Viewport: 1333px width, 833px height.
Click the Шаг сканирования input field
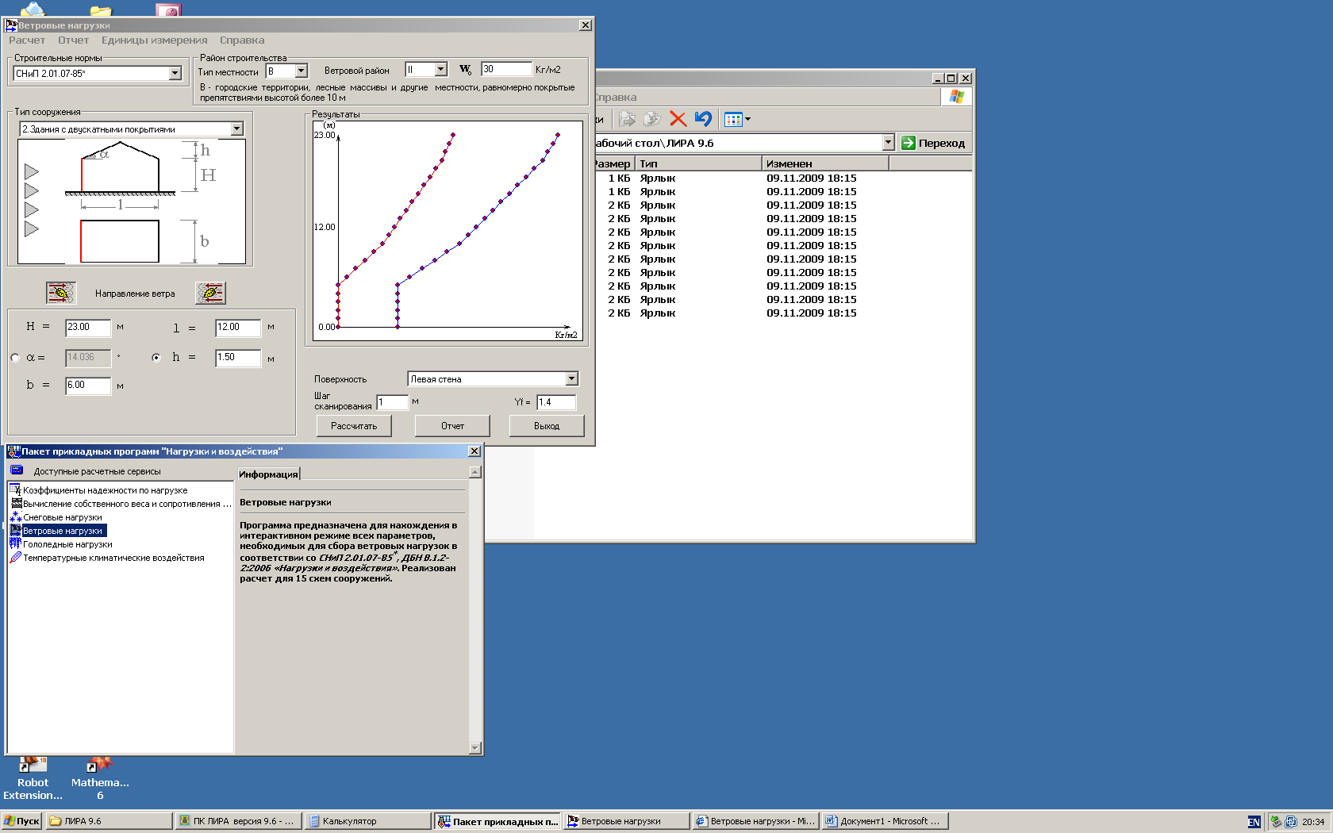392,402
